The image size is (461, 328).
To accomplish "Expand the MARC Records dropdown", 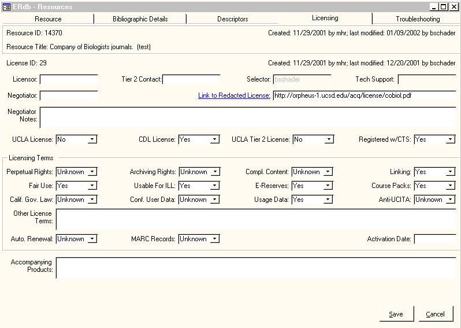I will tap(215, 239).
